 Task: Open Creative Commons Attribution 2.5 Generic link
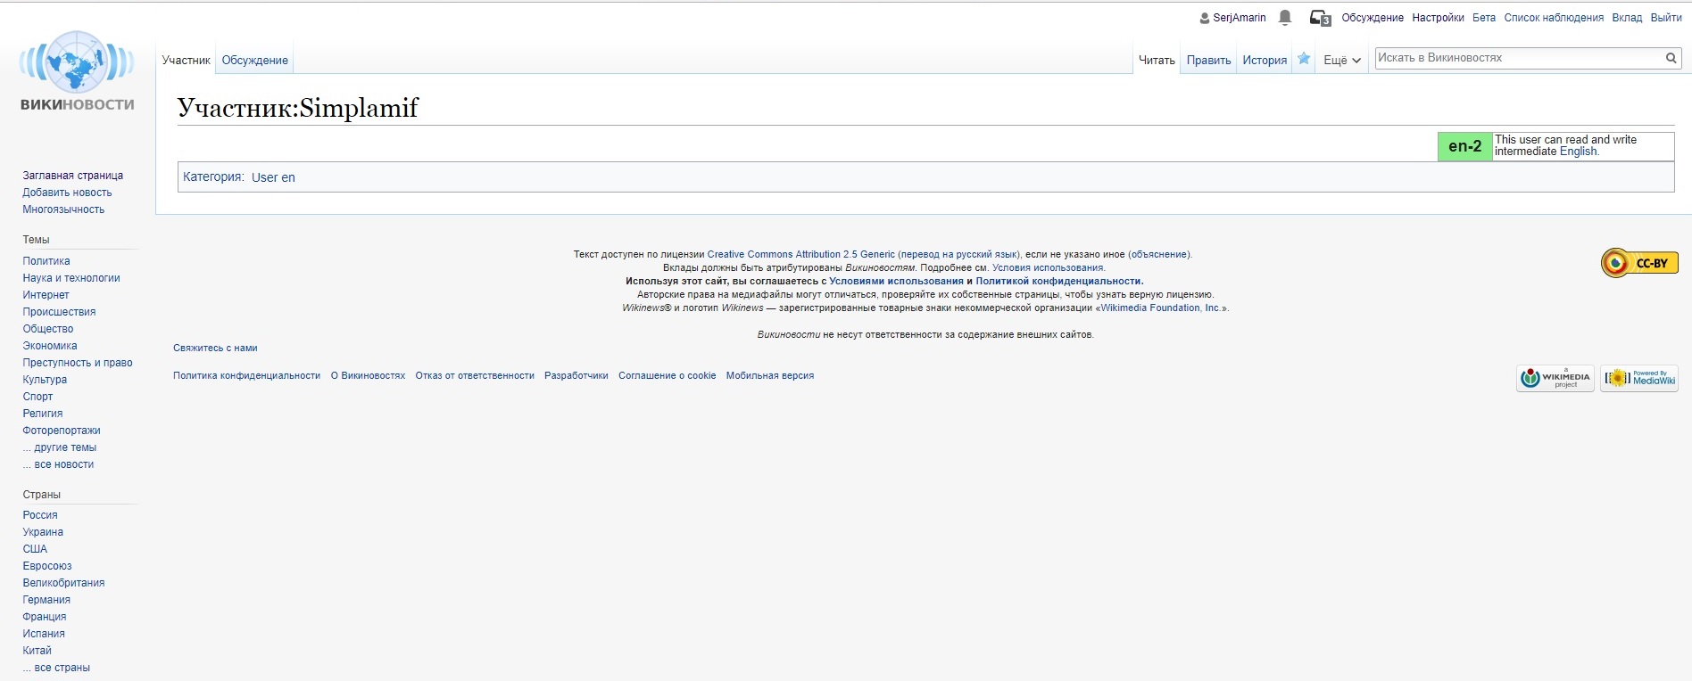tap(800, 254)
